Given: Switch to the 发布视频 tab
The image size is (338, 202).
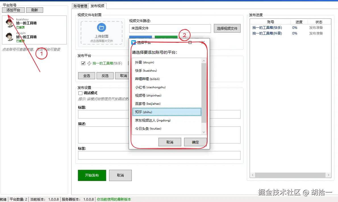Looking at the screenshot, I should pyautogui.click(x=97, y=6).
